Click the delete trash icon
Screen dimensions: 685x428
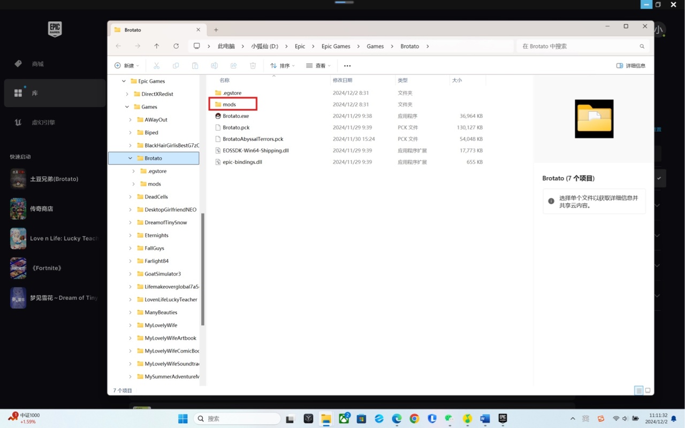coord(253,66)
